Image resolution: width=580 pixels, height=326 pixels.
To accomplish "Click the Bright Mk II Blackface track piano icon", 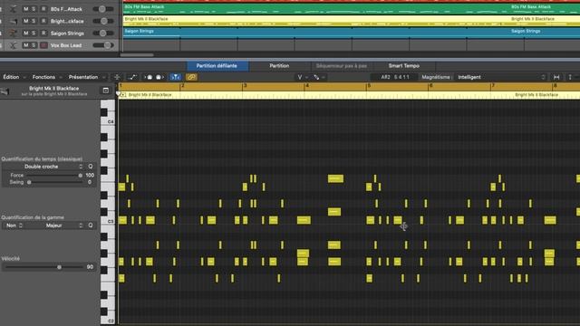I will (x=14, y=21).
